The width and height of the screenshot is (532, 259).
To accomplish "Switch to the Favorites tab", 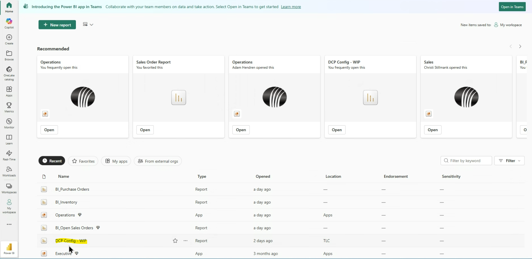I will (x=83, y=161).
